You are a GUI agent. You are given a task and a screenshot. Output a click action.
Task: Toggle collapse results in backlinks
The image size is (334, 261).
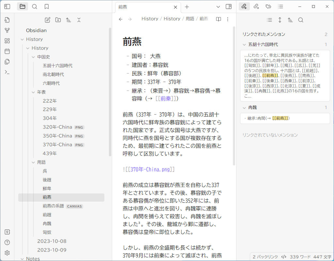click(269, 20)
